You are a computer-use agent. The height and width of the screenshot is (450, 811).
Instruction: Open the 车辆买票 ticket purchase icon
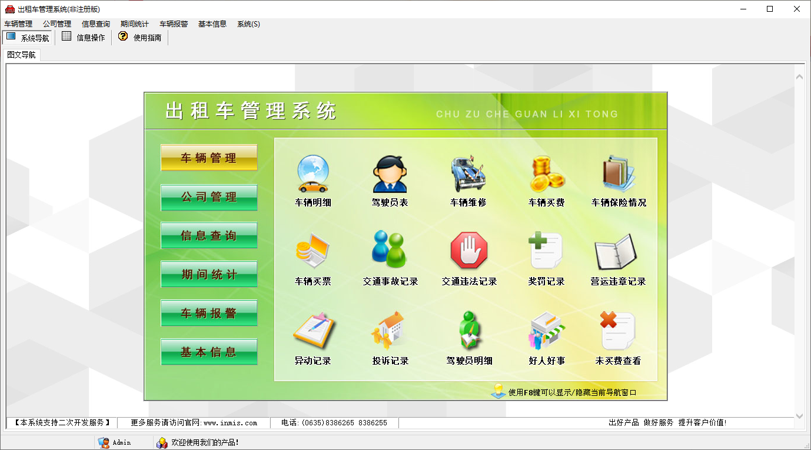coord(313,252)
